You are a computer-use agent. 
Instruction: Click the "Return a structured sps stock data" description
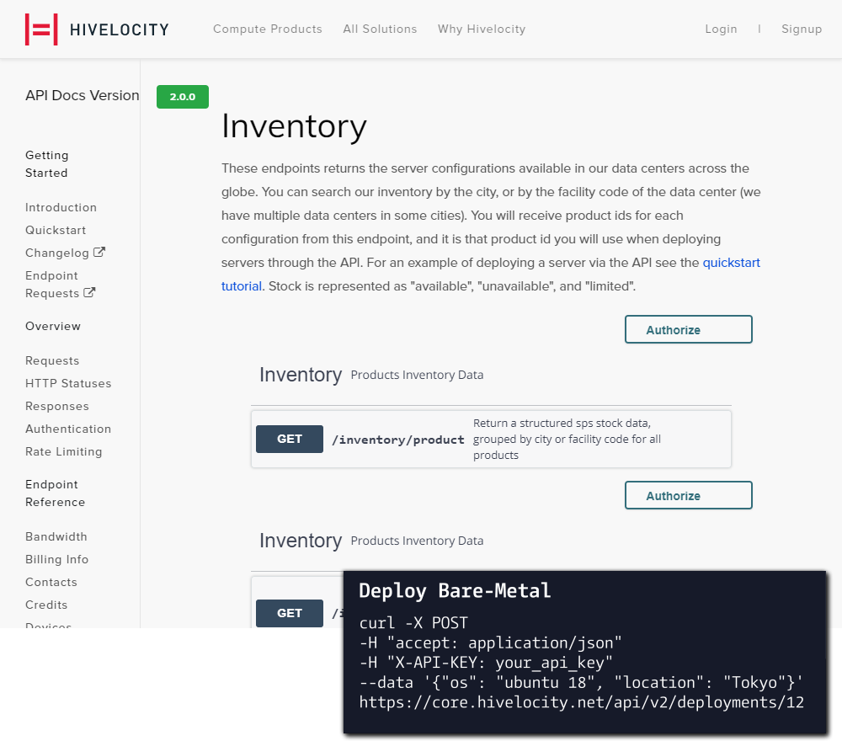(x=567, y=440)
